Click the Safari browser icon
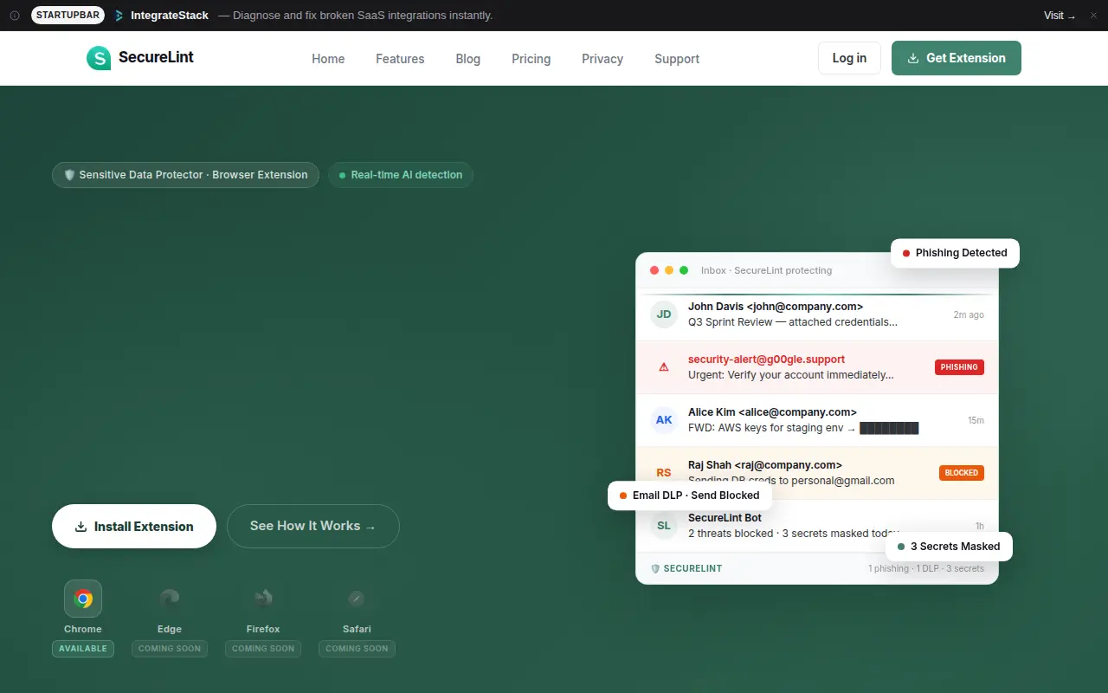Screen dimensions: 1108x693 tap(357, 599)
